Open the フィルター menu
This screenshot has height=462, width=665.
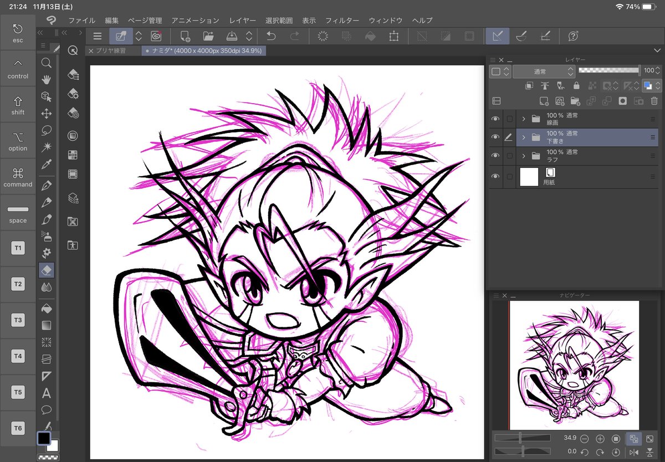click(x=342, y=20)
